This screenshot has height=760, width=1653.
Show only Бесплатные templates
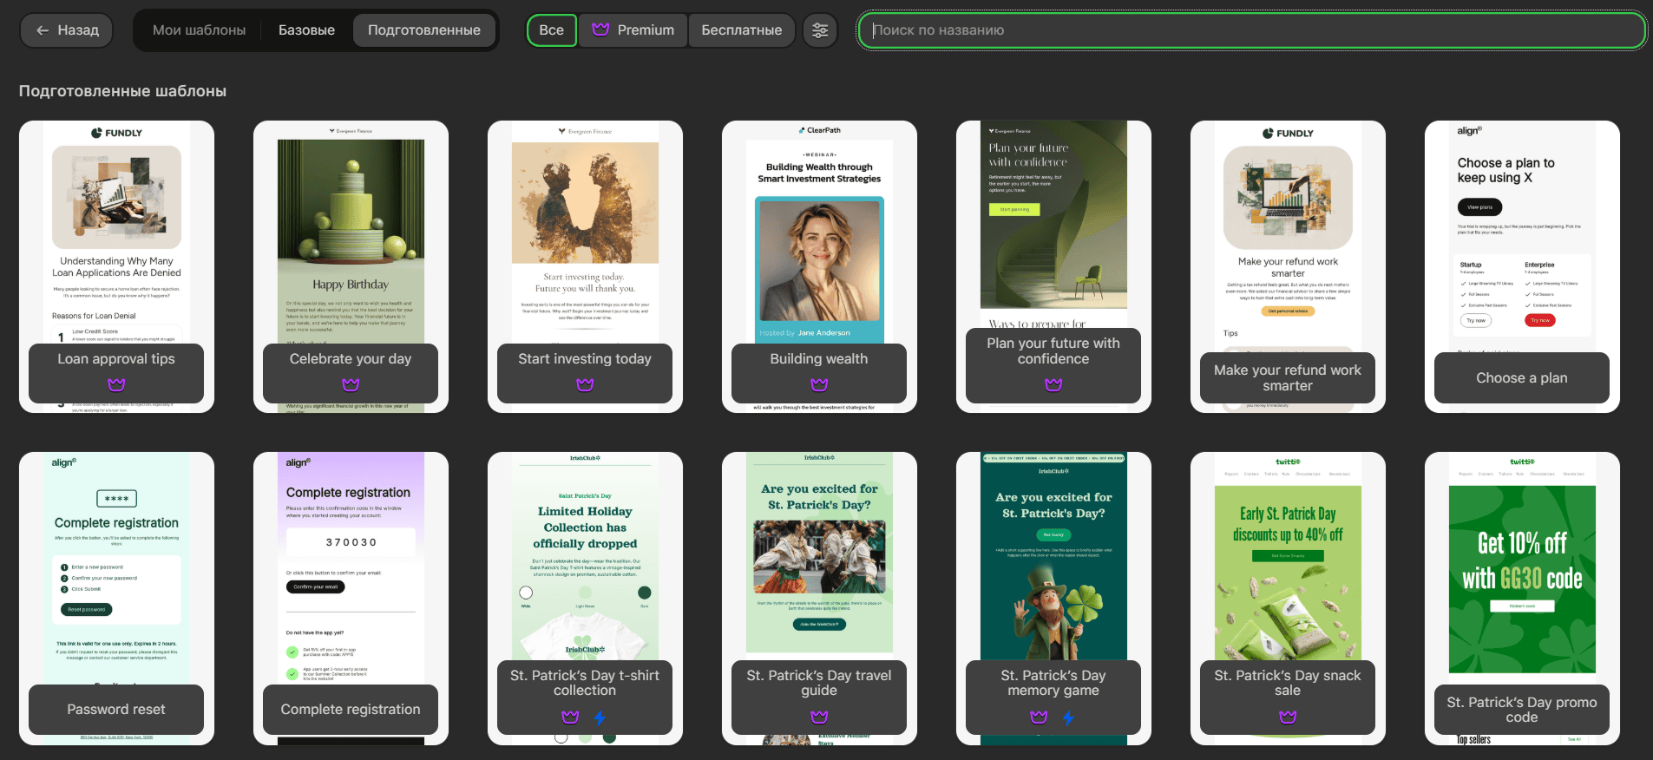point(741,30)
